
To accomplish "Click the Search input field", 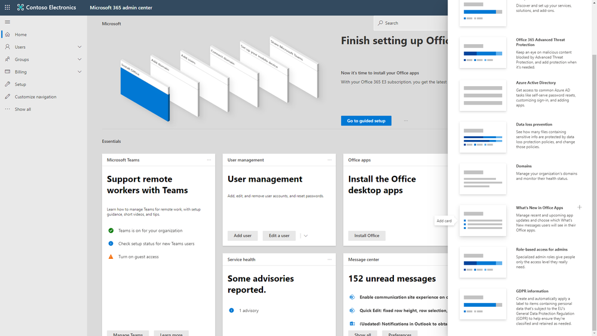I will pyautogui.click(x=411, y=23).
